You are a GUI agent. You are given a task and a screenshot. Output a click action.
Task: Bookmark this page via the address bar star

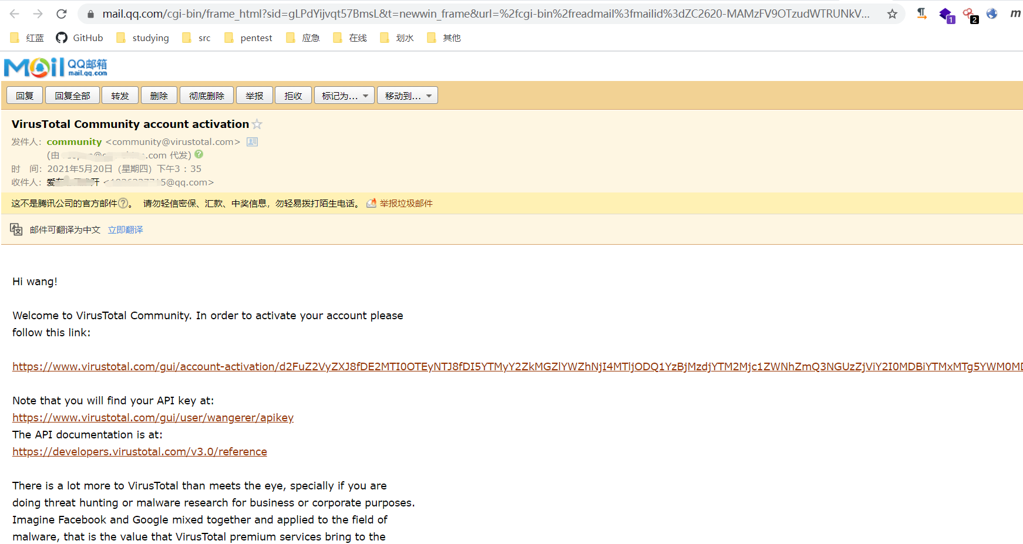(x=893, y=13)
